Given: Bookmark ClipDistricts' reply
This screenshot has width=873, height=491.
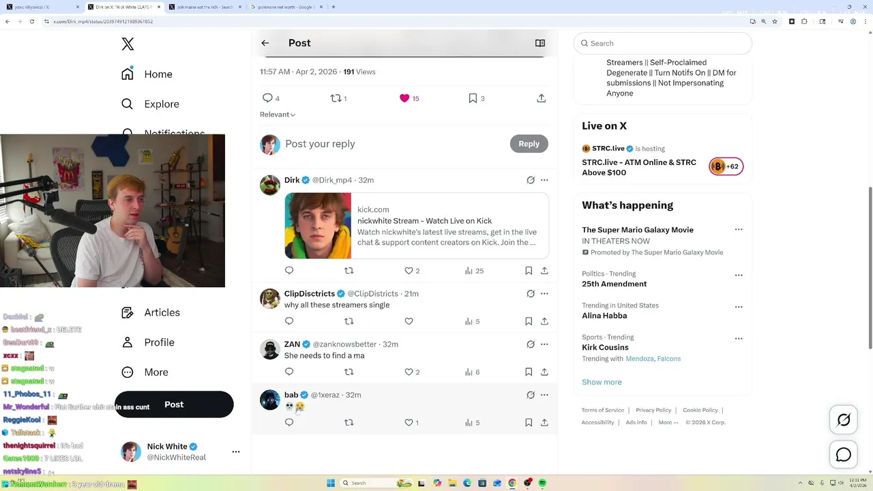Looking at the screenshot, I should 529,321.
